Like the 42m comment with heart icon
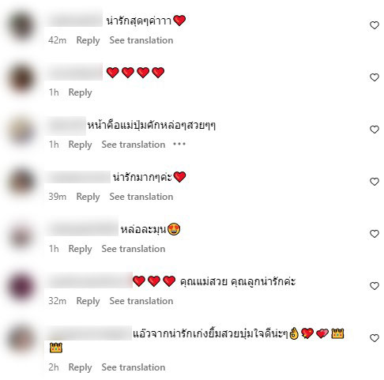Viewport: 384px width, 380px height. (x=375, y=25)
